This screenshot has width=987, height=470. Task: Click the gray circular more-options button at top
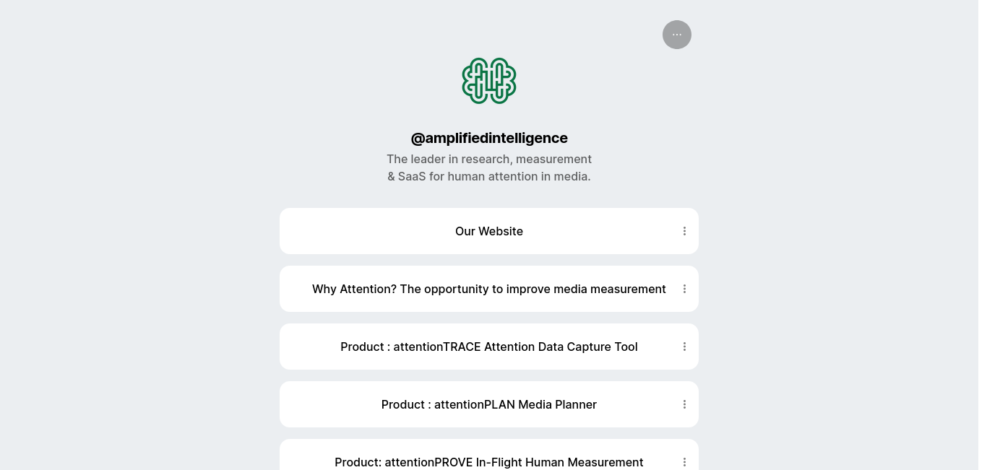click(x=677, y=35)
